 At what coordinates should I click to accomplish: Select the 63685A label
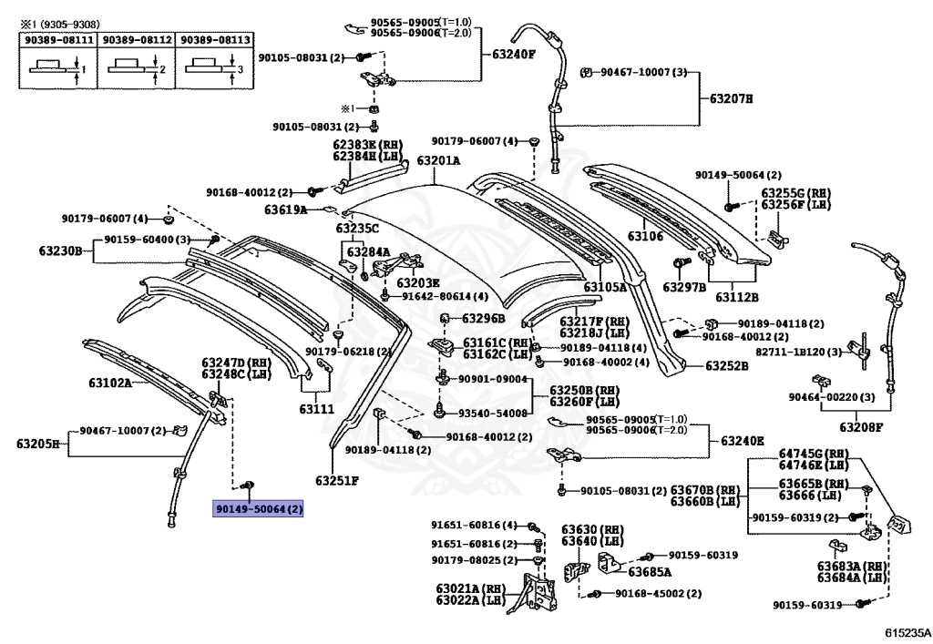650,572
